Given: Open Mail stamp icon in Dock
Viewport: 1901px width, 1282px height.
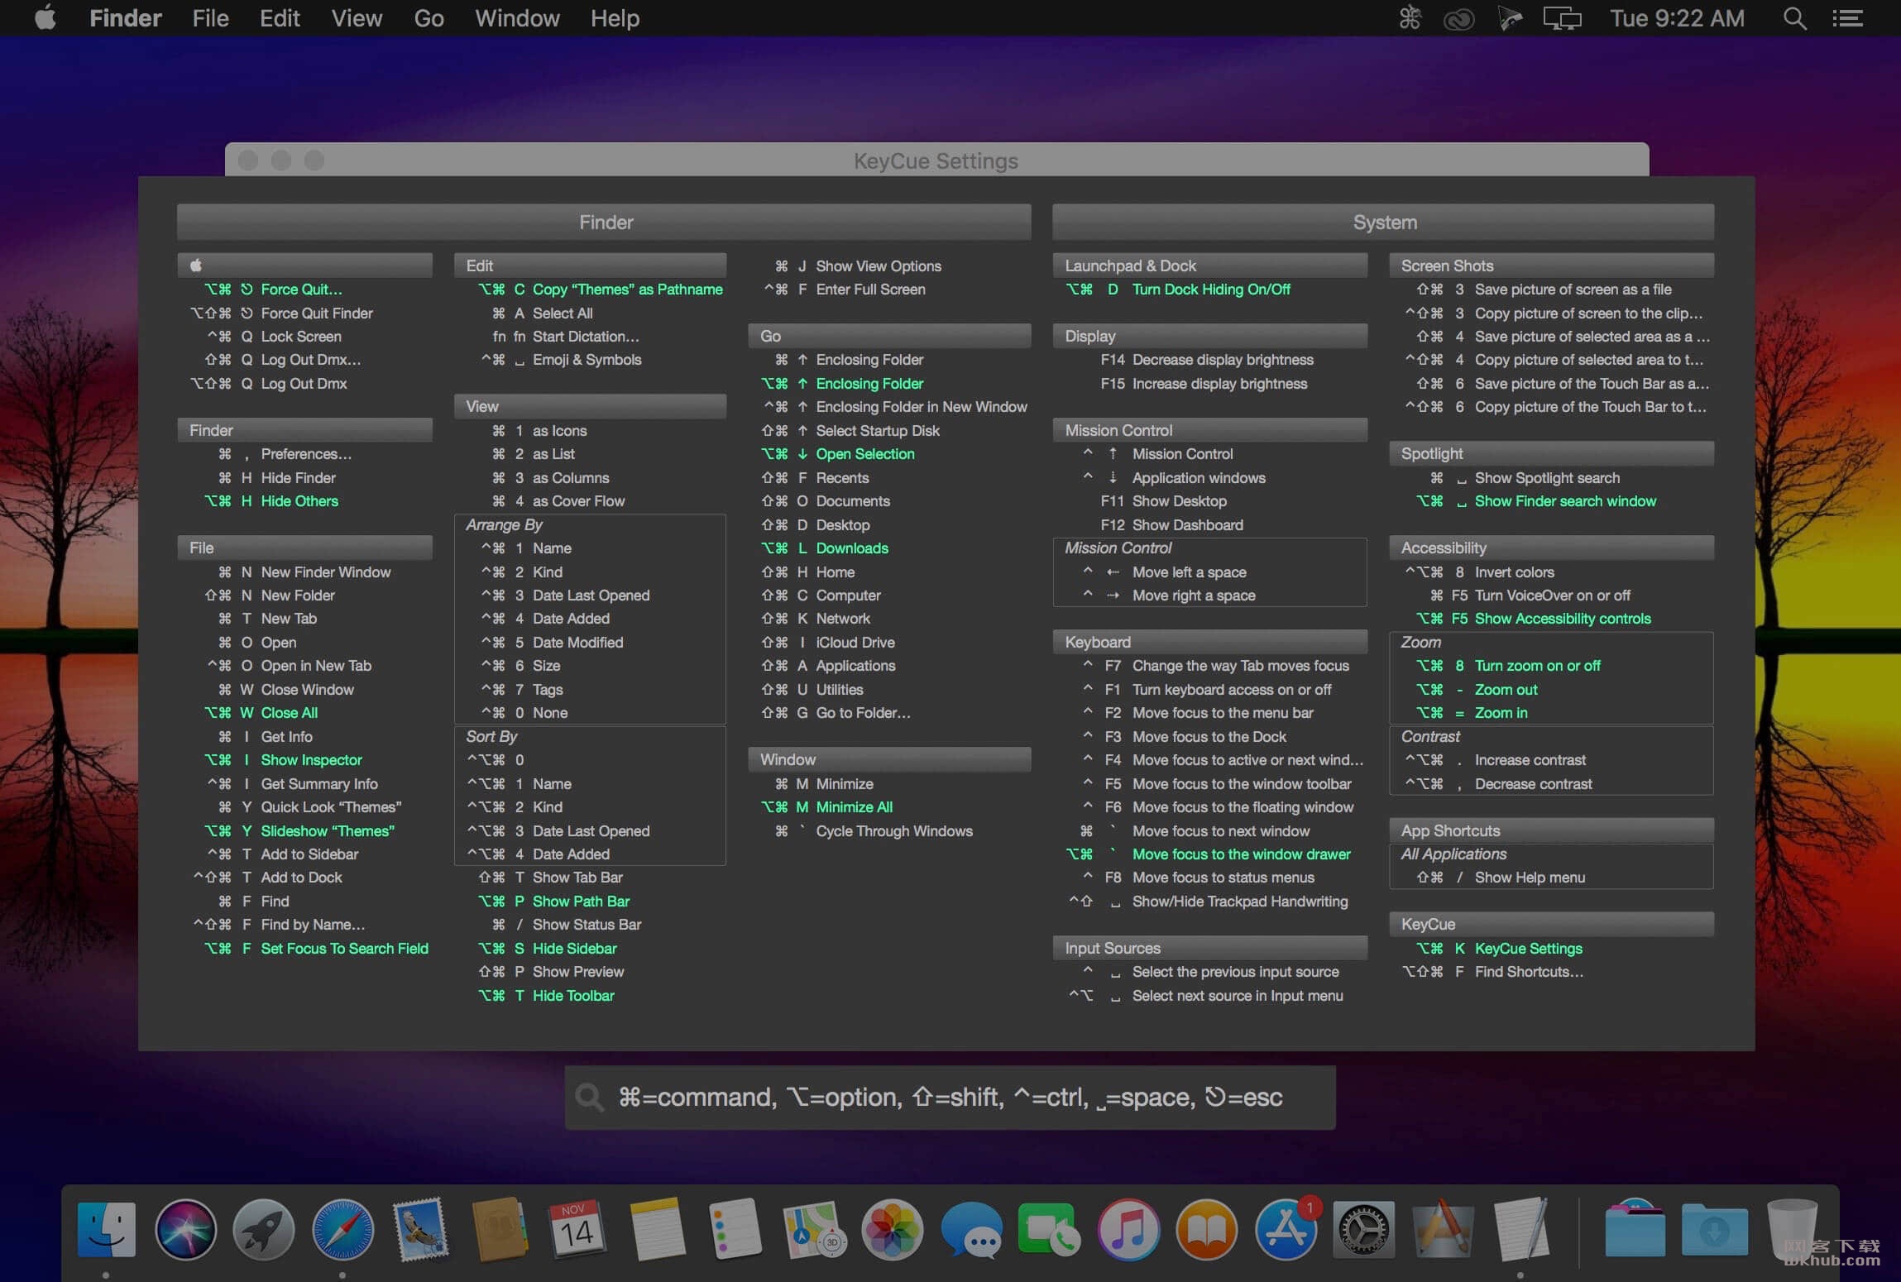Looking at the screenshot, I should point(421,1230).
